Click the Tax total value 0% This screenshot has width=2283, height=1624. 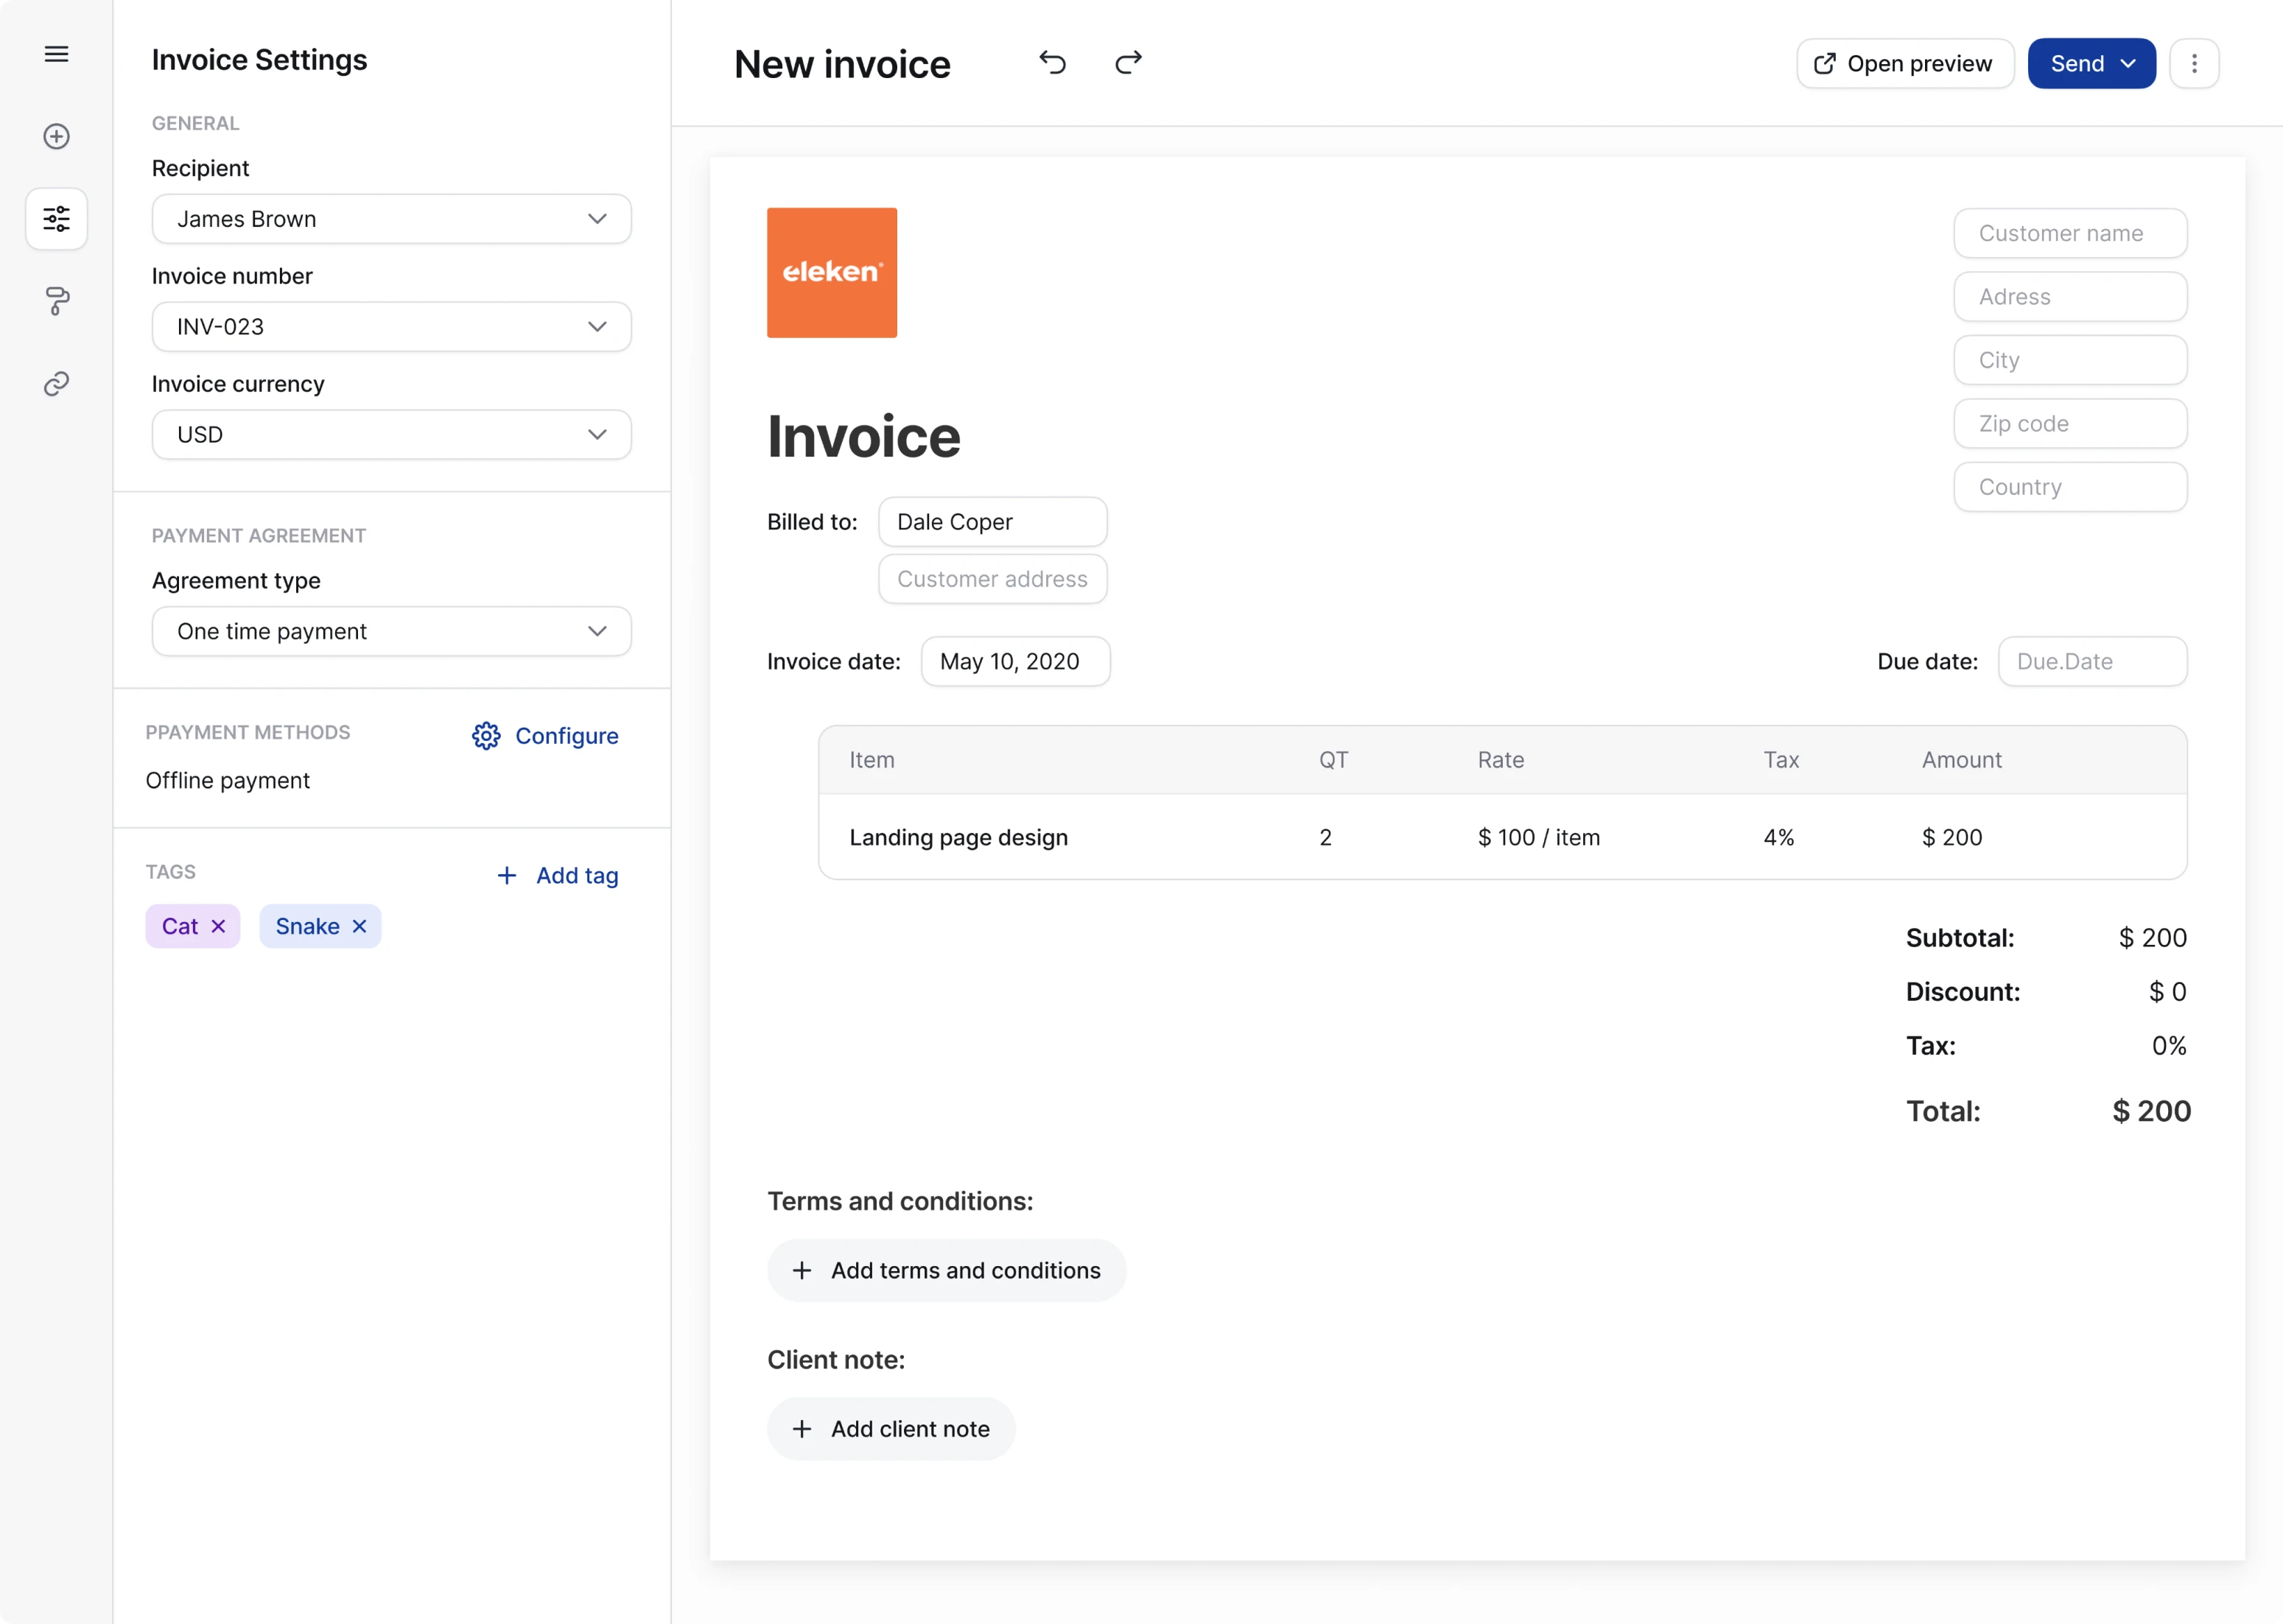coord(2168,1045)
